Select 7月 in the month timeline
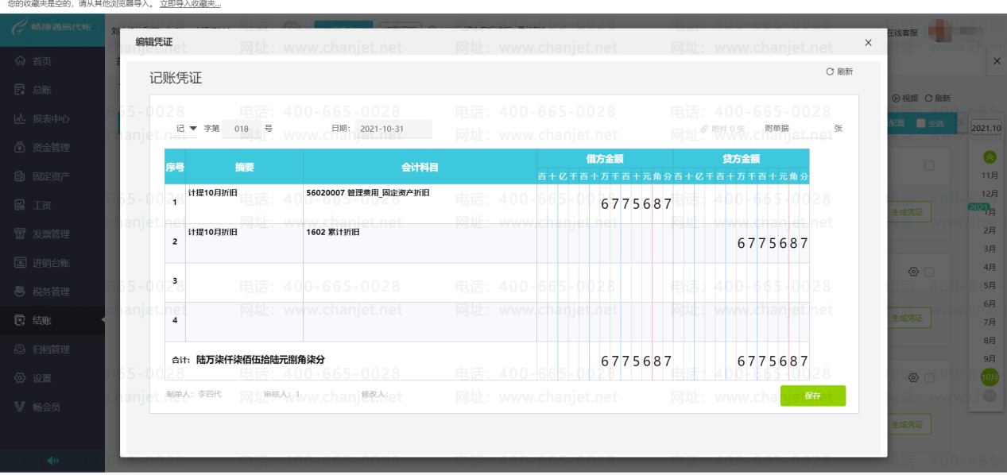Screen dimensions: 1007x475 click(990, 322)
